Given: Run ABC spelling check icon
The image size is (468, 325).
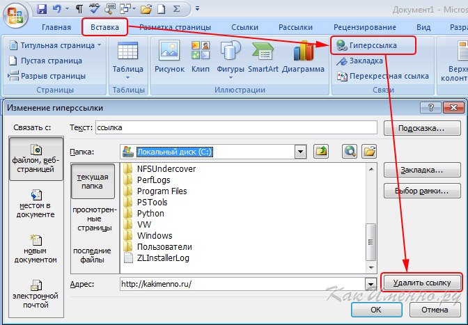Looking at the screenshot, I should [x=94, y=8].
